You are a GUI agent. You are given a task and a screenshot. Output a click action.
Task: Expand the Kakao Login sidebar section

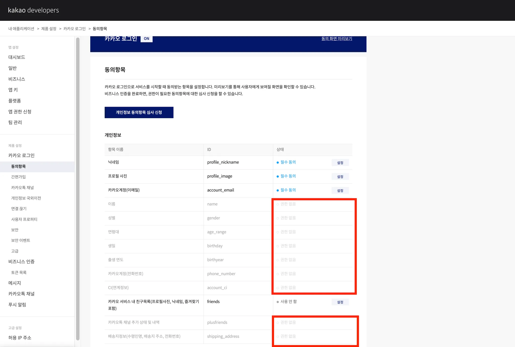[21, 155]
